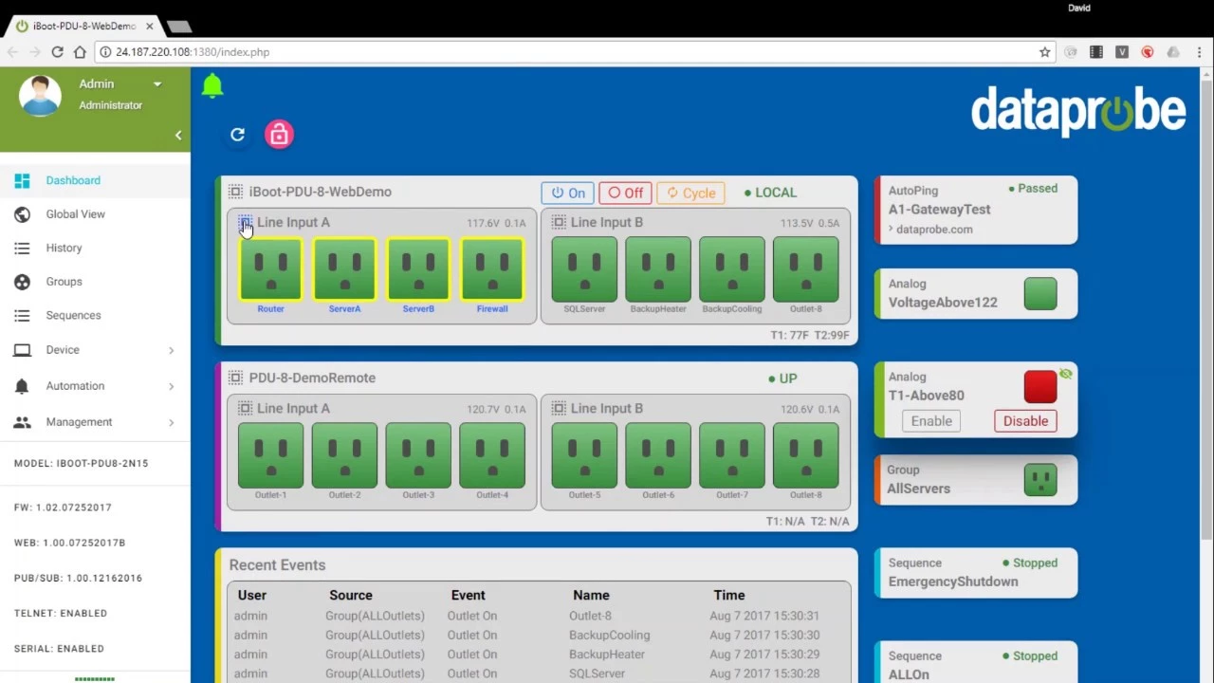1214x683 pixels.
Task: Select the Router outlet icon
Action: [270, 268]
